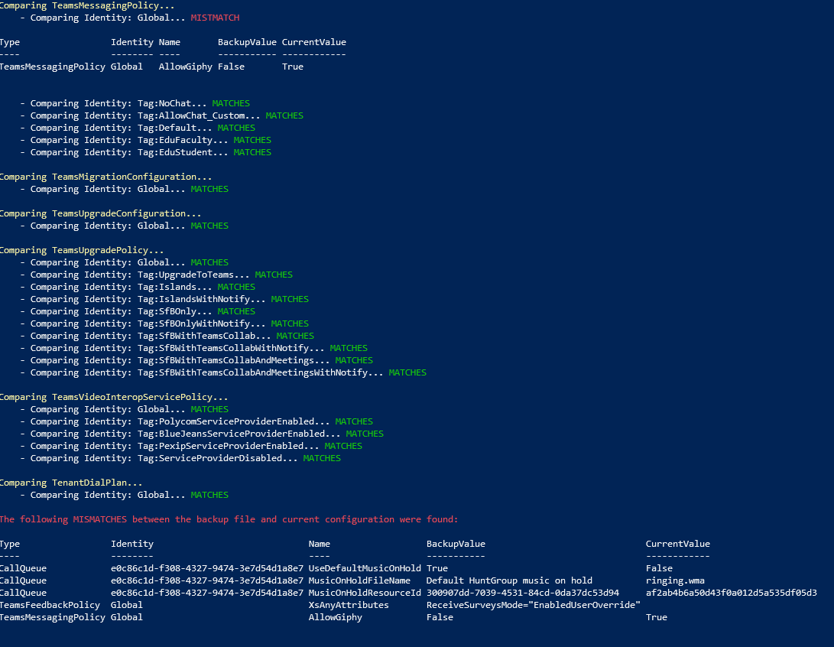Select the 'MusicOnHoldFileName' name cell
Image resolution: width=834 pixels, height=647 pixels.
359,580
